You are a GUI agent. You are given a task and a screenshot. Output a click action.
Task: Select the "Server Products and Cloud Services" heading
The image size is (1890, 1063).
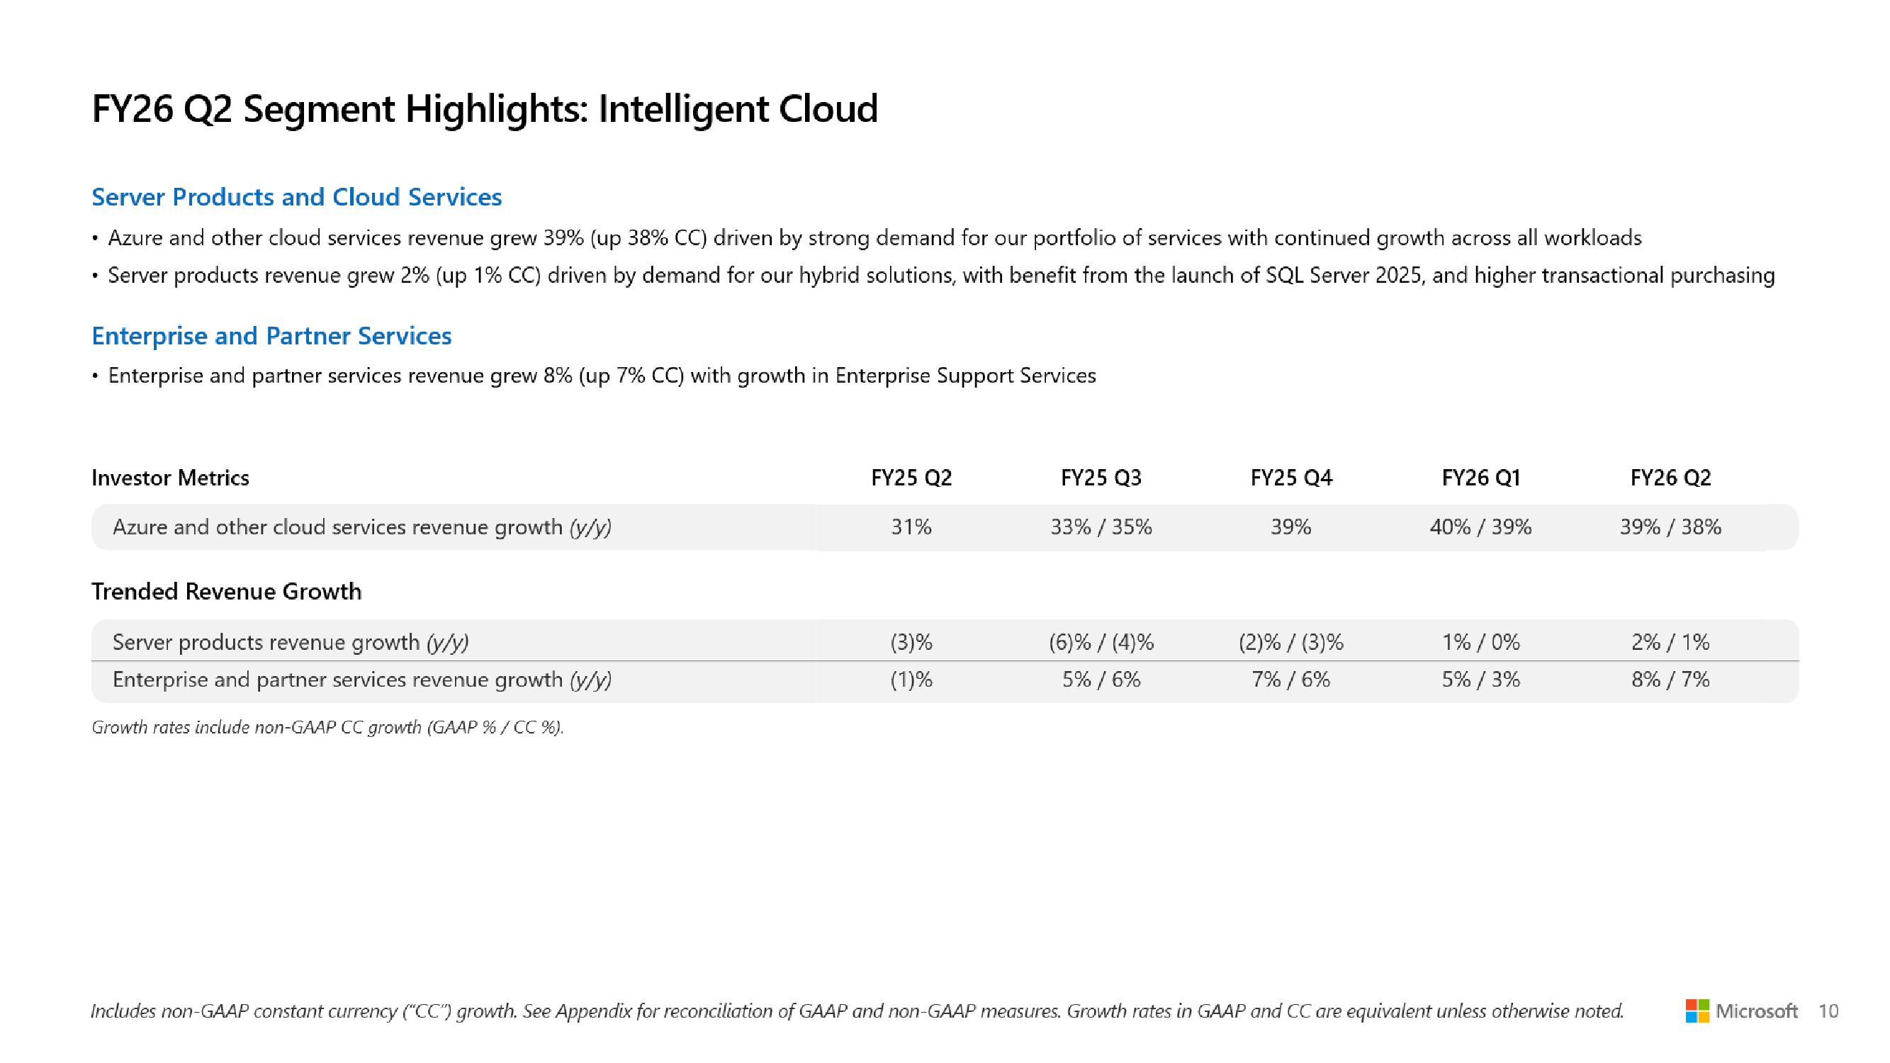tap(296, 196)
